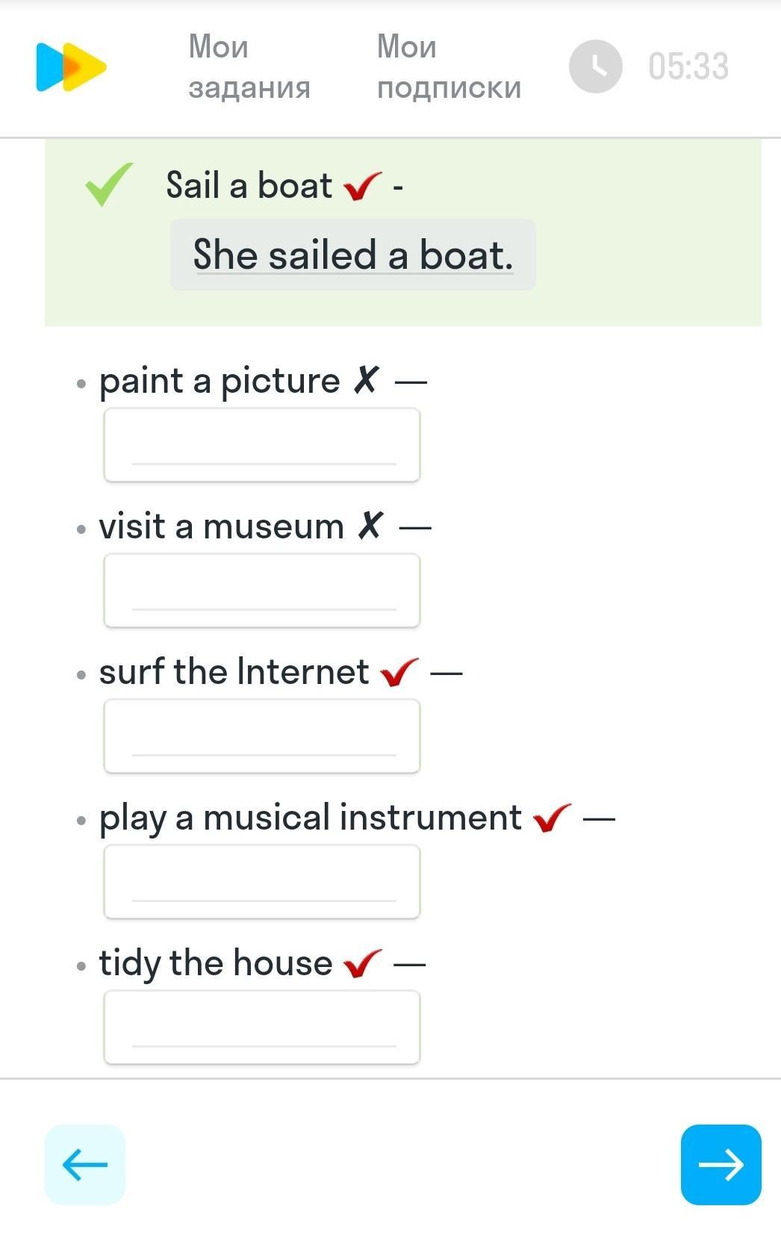Click the X mark beside 'visit a museum'
The height and width of the screenshot is (1250, 781).
coord(370,526)
